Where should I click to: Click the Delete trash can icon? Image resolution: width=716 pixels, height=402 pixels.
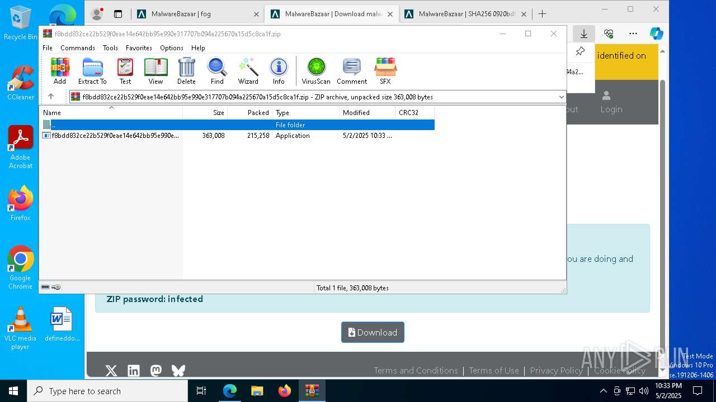click(186, 71)
